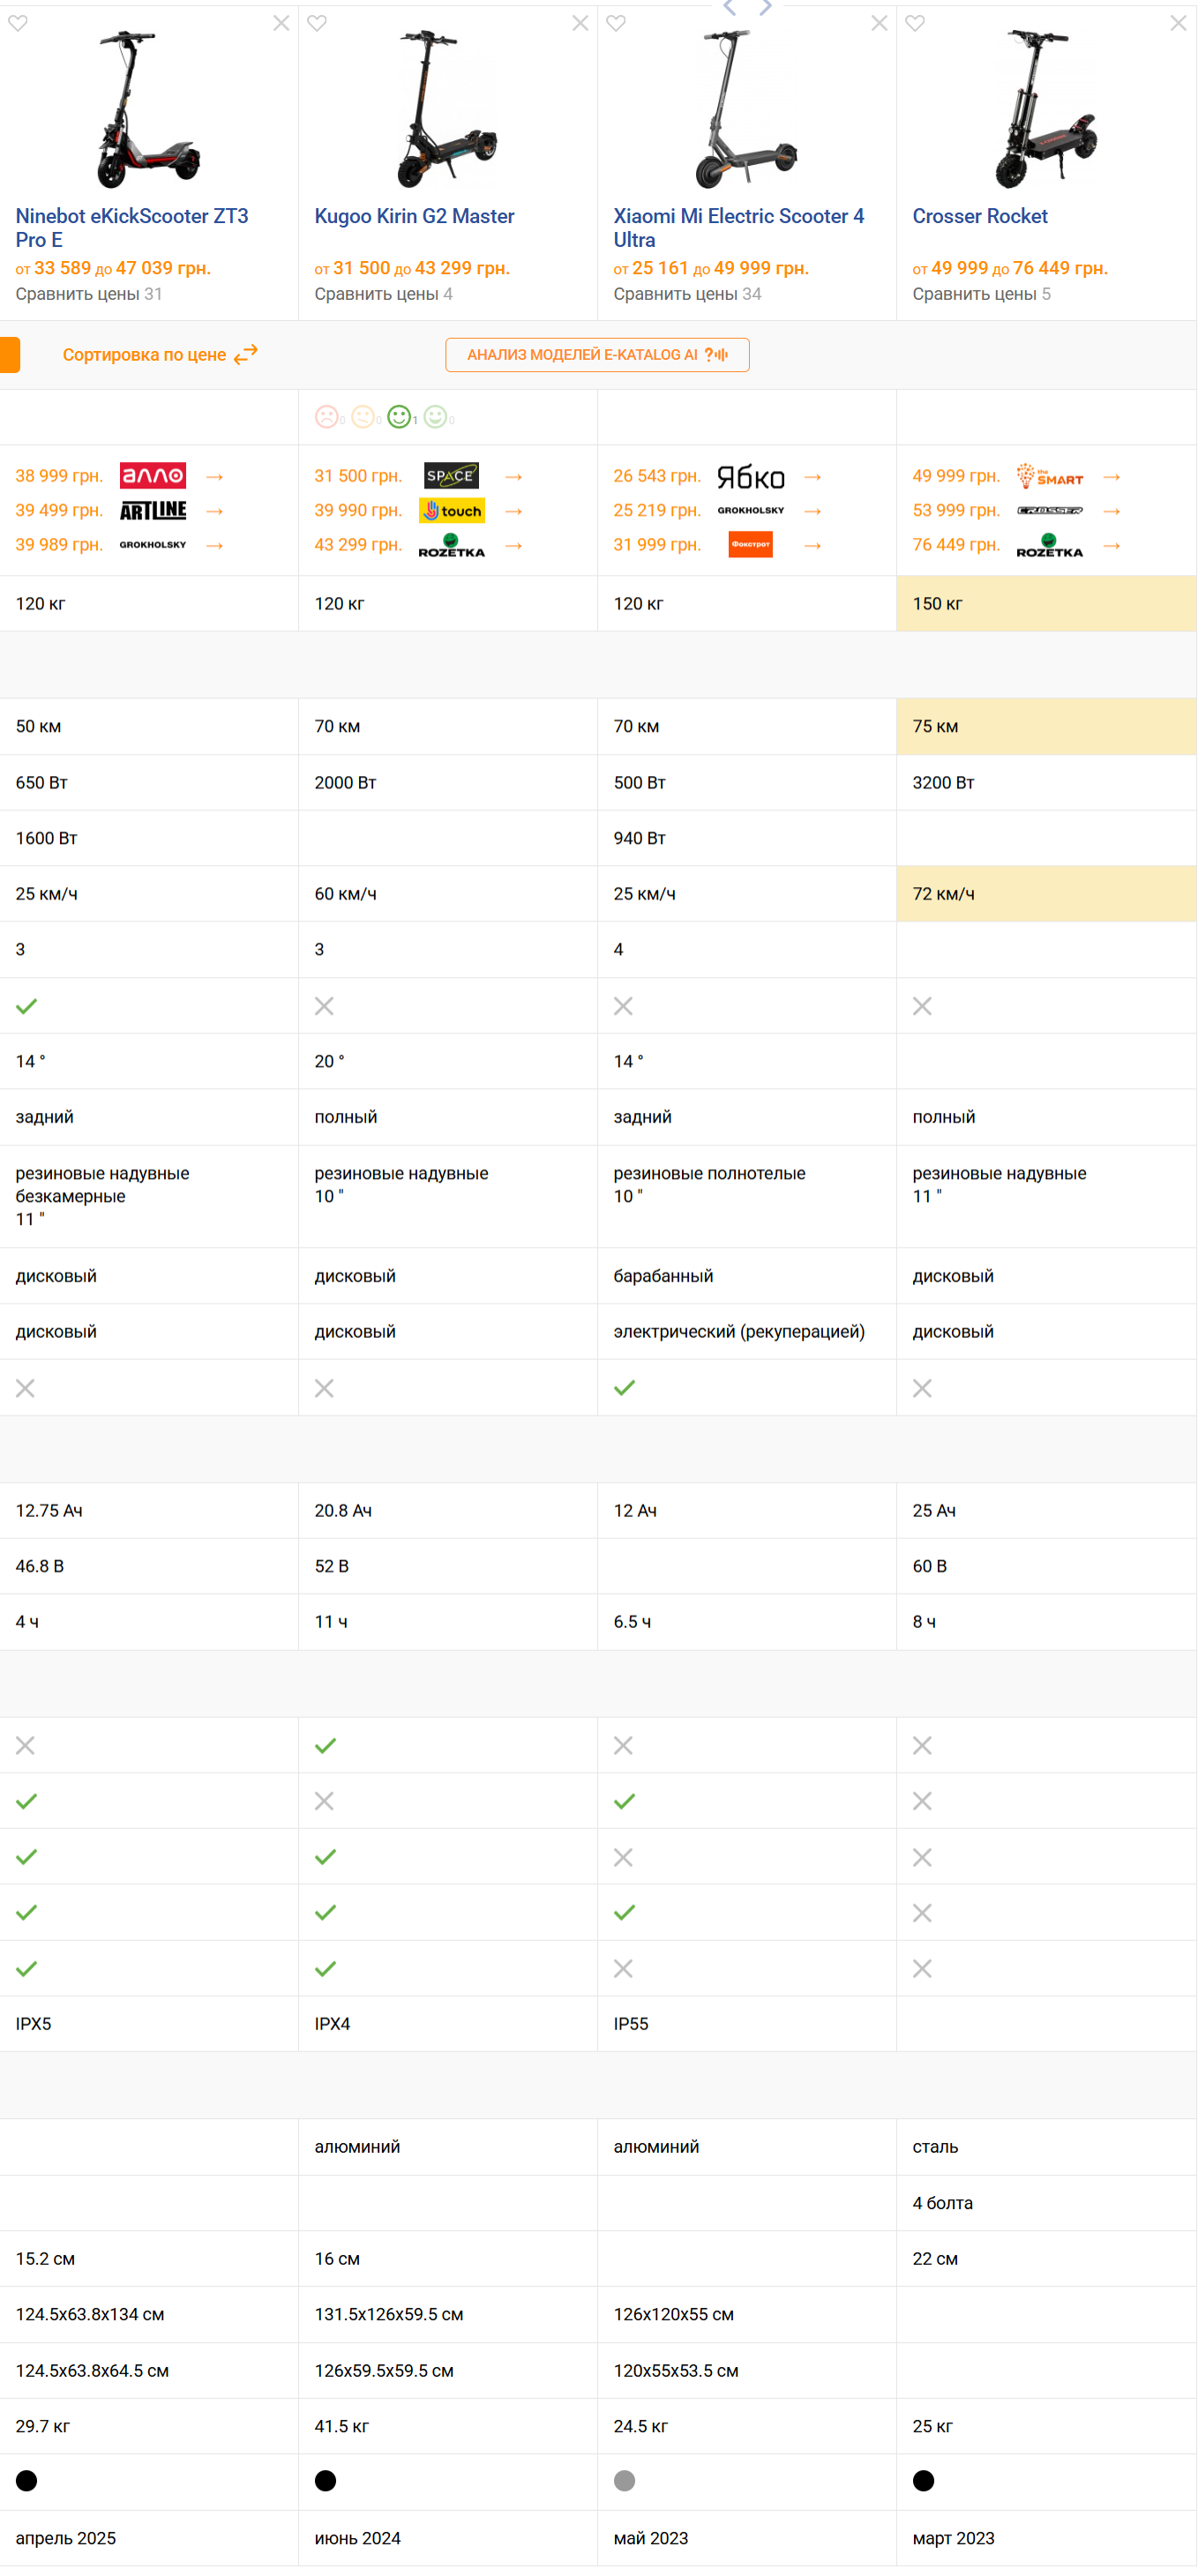This screenshot has width=1198, height=2576.
Task: Go to Rozetka offer 76 449 грн
Action: tap(1049, 545)
